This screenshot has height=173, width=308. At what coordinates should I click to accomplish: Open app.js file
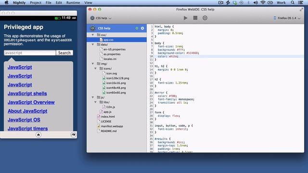[x=107, y=112]
